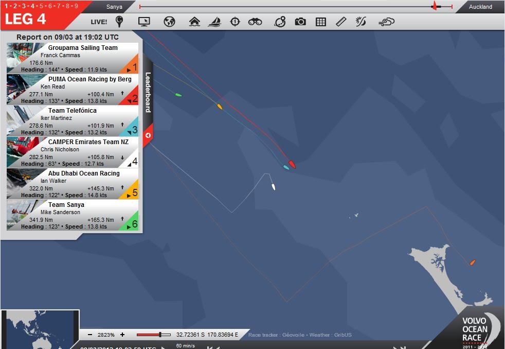
Task: Select leg 6 in the leg selector
Action: click(50, 6)
